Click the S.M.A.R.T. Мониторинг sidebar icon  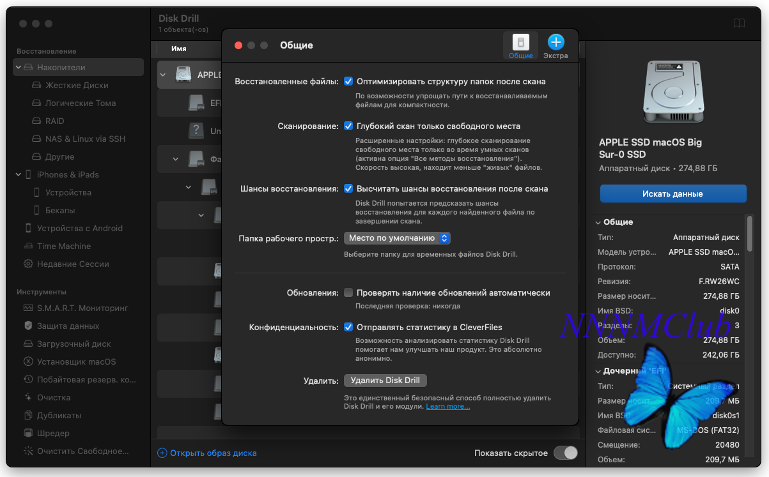click(28, 308)
